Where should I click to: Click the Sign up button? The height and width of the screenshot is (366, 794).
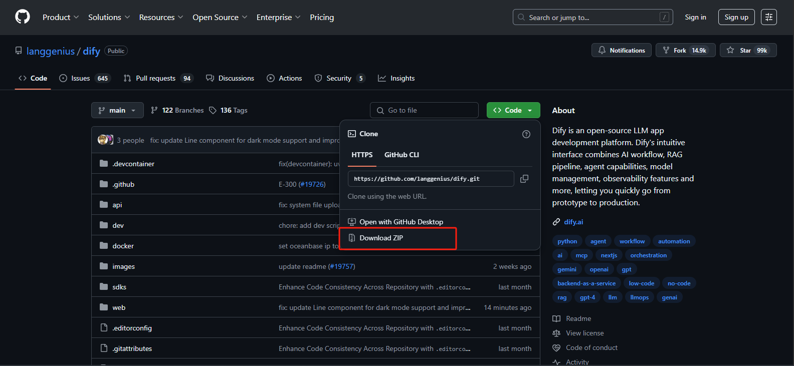(736, 17)
